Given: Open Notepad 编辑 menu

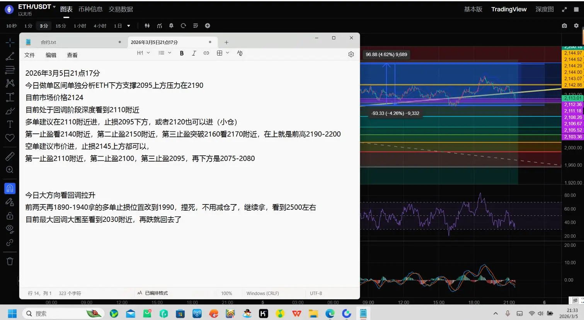Looking at the screenshot, I should click(x=51, y=55).
